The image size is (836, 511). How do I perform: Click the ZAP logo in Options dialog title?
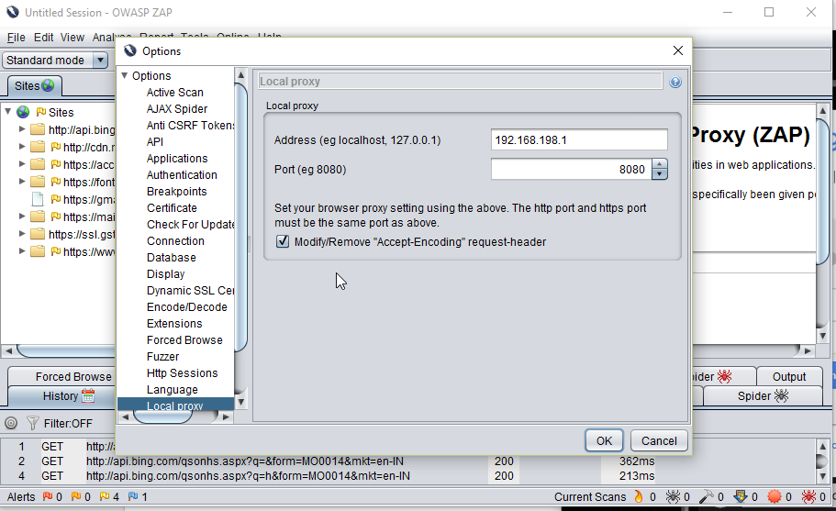[x=130, y=50]
